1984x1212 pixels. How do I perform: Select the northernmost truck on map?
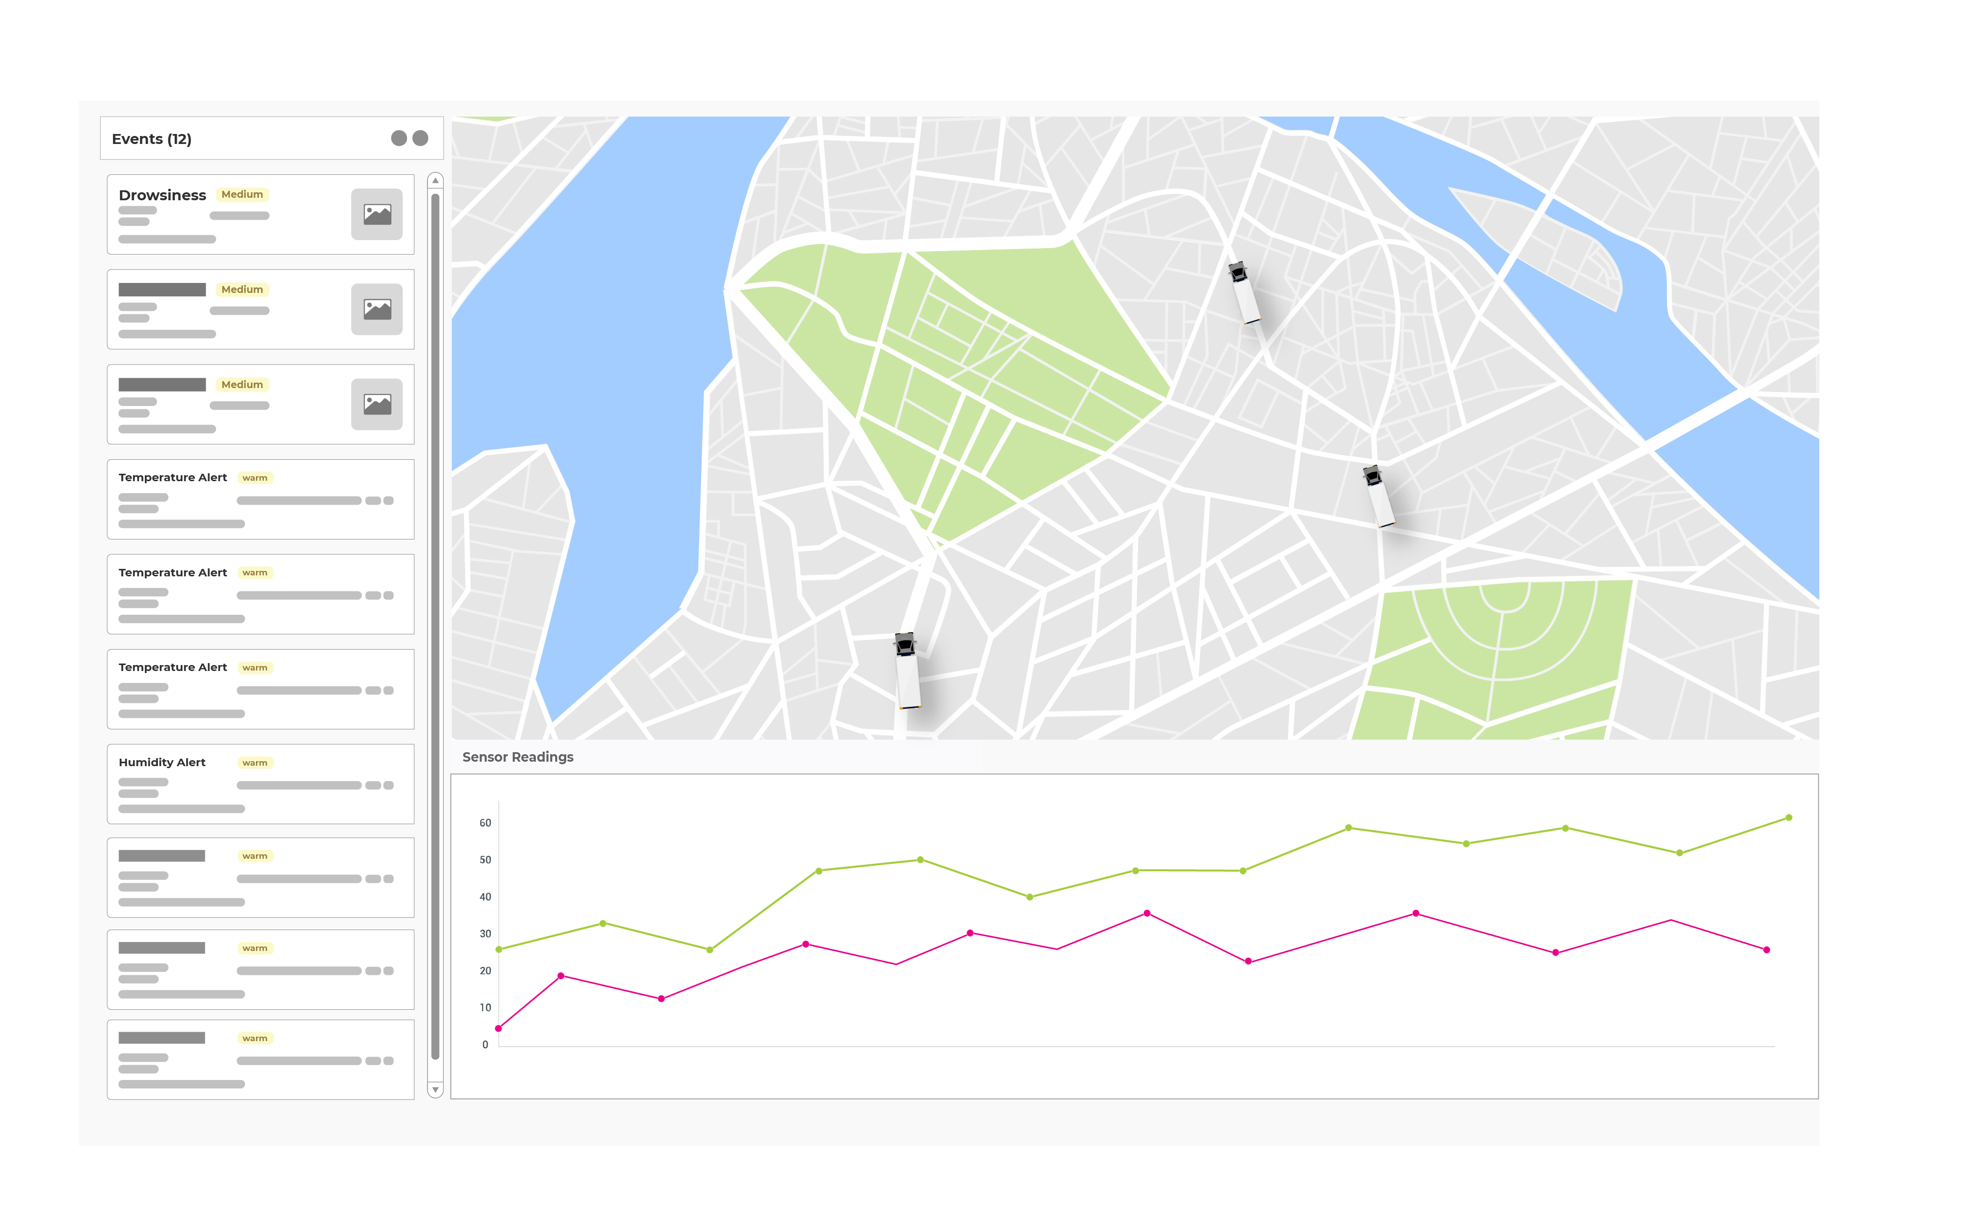[x=1244, y=292]
